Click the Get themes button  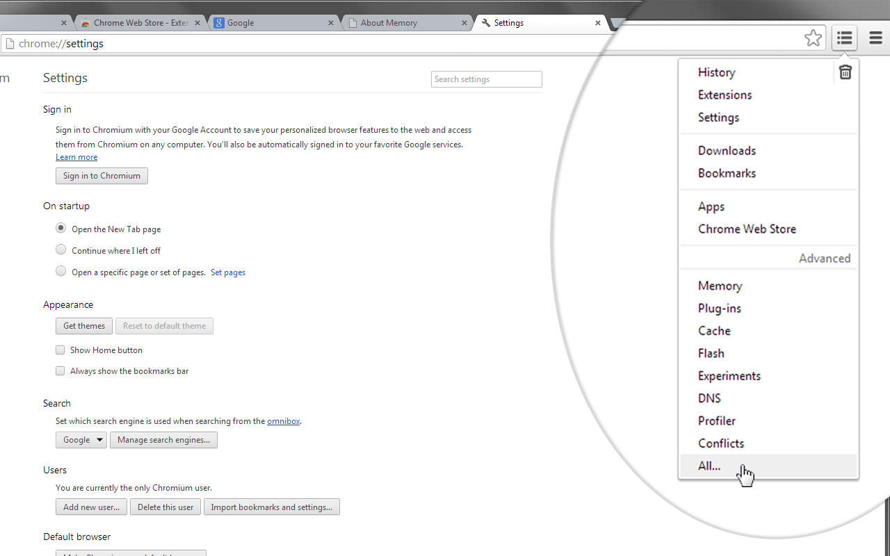pyautogui.click(x=84, y=326)
